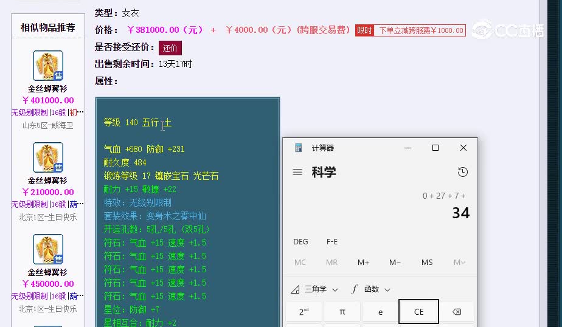Screen dimensions: 562x327
Task: Click the 山东5区-威海卫 server text
Action: pos(47,125)
